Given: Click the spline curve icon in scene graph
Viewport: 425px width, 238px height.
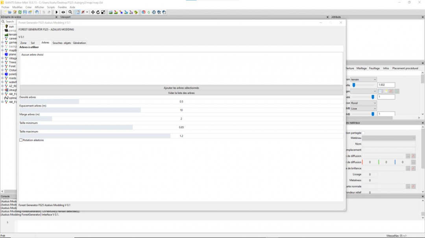Looking at the screenshot, I should [7, 98].
